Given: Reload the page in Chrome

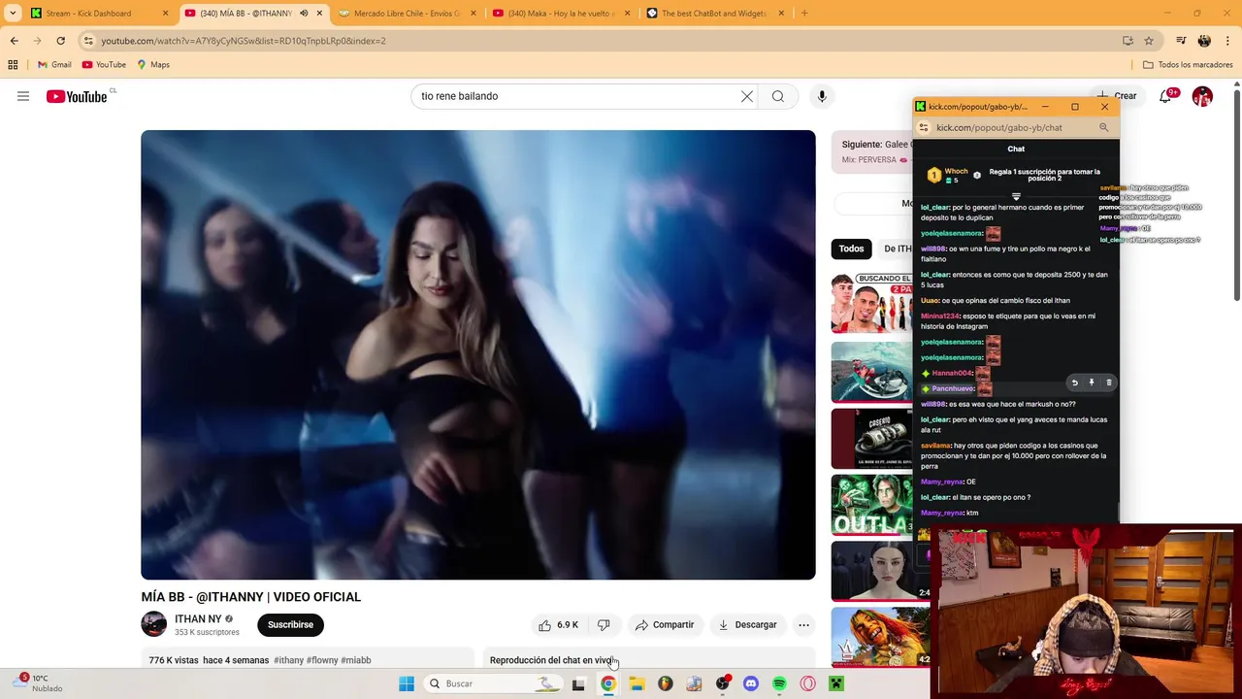Looking at the screenshot, I should pyautogui.click(x=60, y=41).
